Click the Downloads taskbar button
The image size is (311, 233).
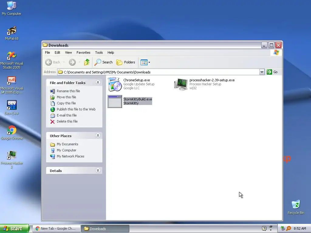point(105,228)
